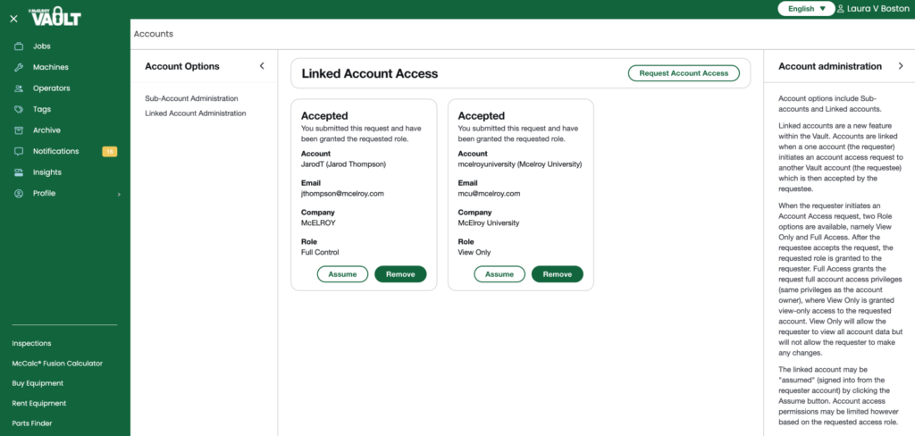Open the Jobs menu item
This screenshot has height=436, width=915.
[x=41, y=46]
